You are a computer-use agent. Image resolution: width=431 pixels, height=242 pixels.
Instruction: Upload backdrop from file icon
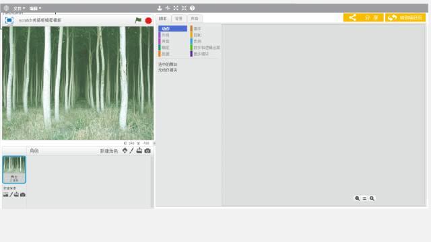click(16, 194)
